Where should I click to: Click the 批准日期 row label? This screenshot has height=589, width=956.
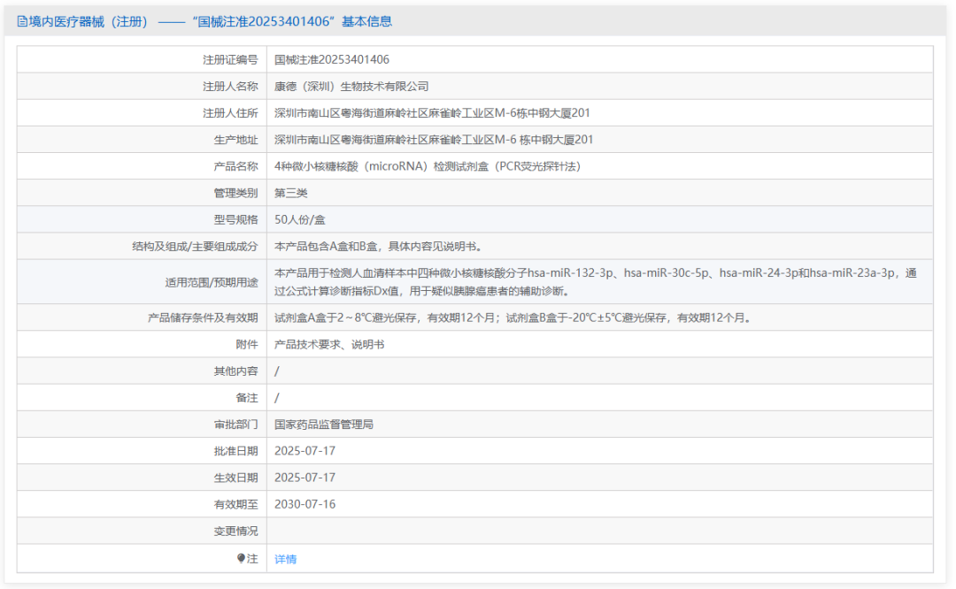(235, 451)
